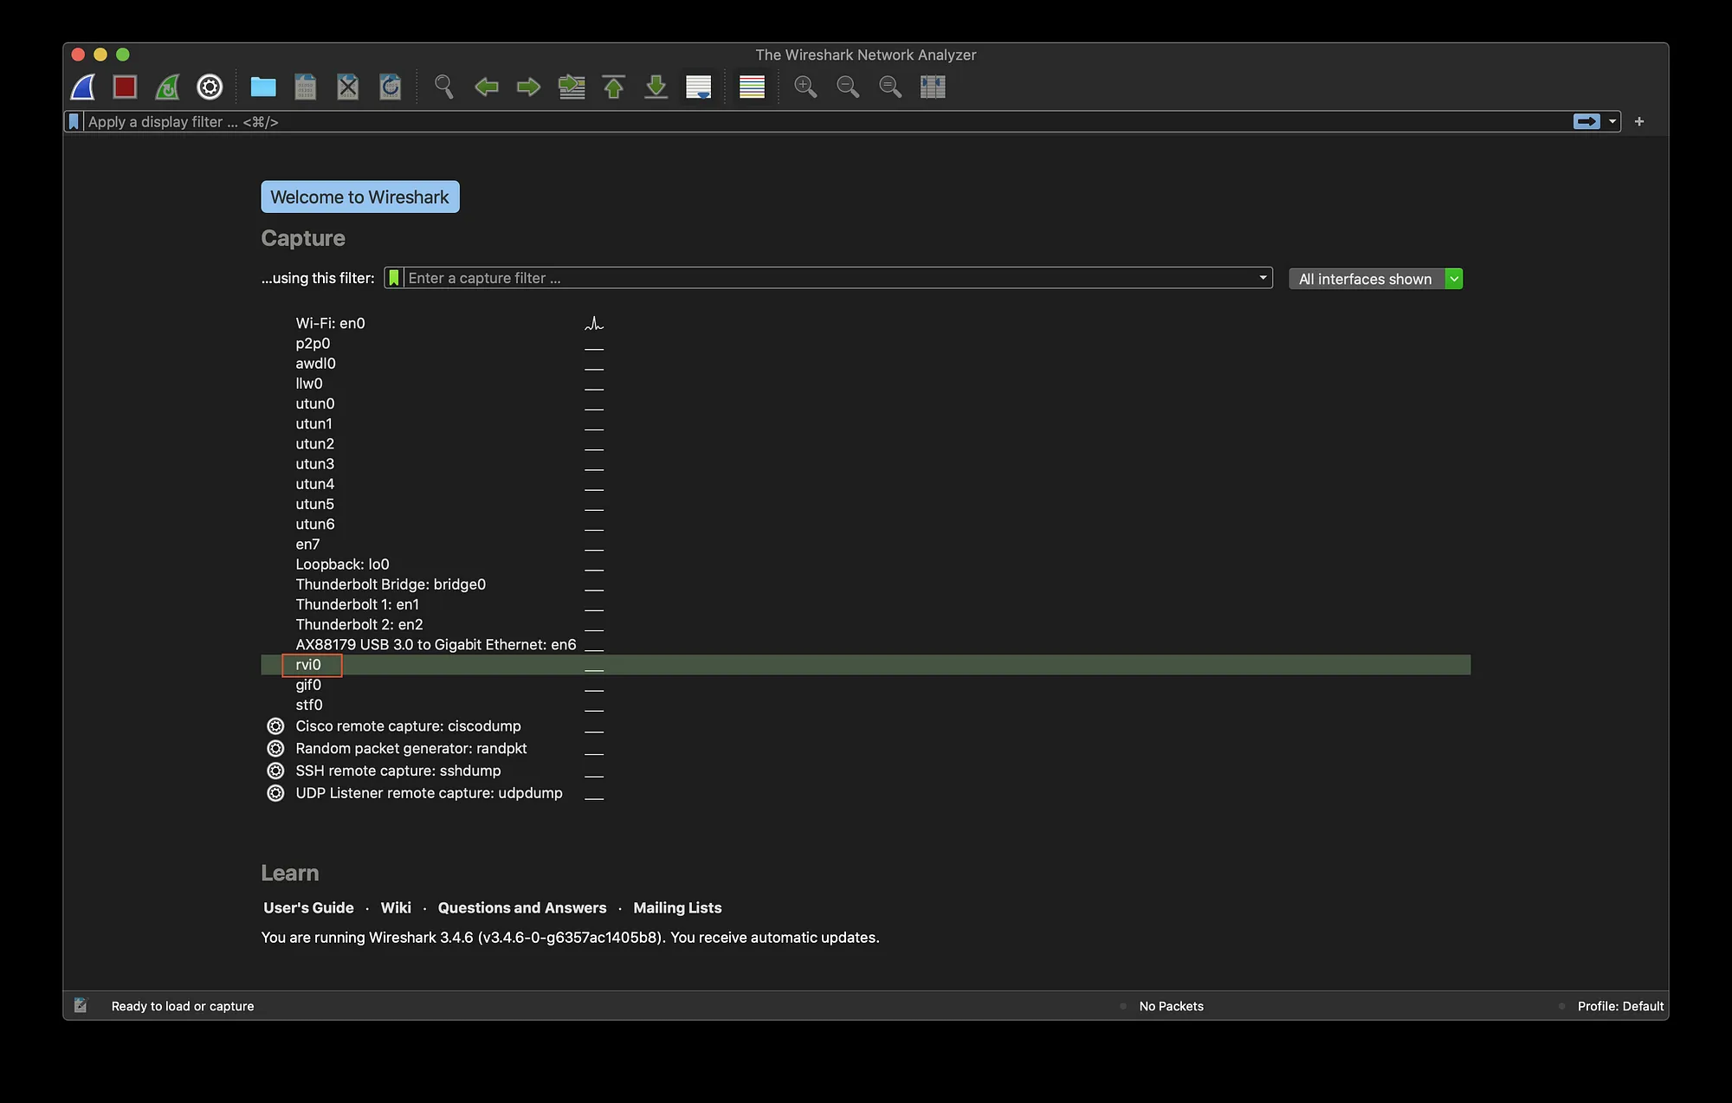This screenshot has height=1103, width=1732.
Task: Open the capture filter history dropdown
Action: coord(1263,278)
